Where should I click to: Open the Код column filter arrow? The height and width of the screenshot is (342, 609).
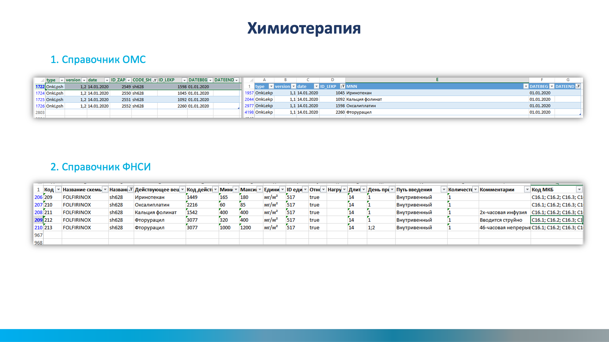[x=58, y=190]
